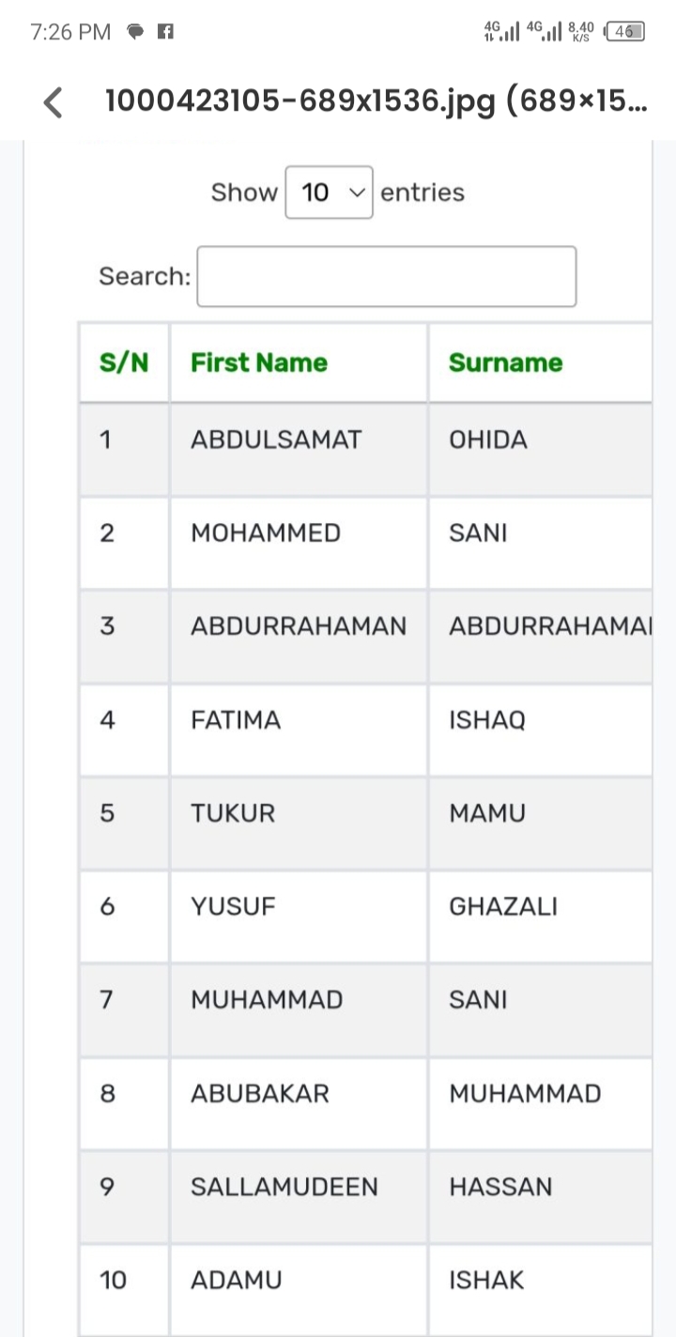Sort by First Name column header
Screen dimensions: 676x1337
point(259,363)
